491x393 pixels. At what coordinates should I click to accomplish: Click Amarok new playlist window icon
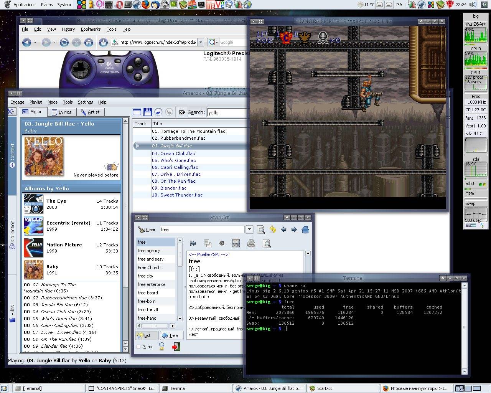tap(137, 112)
